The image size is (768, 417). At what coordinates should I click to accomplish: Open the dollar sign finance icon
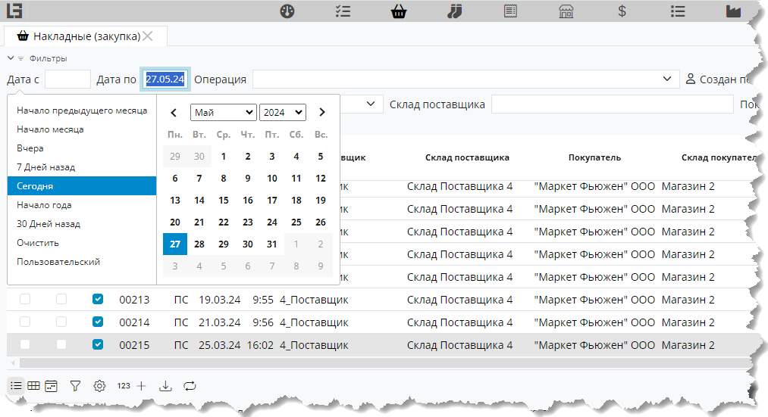point(622,11)
